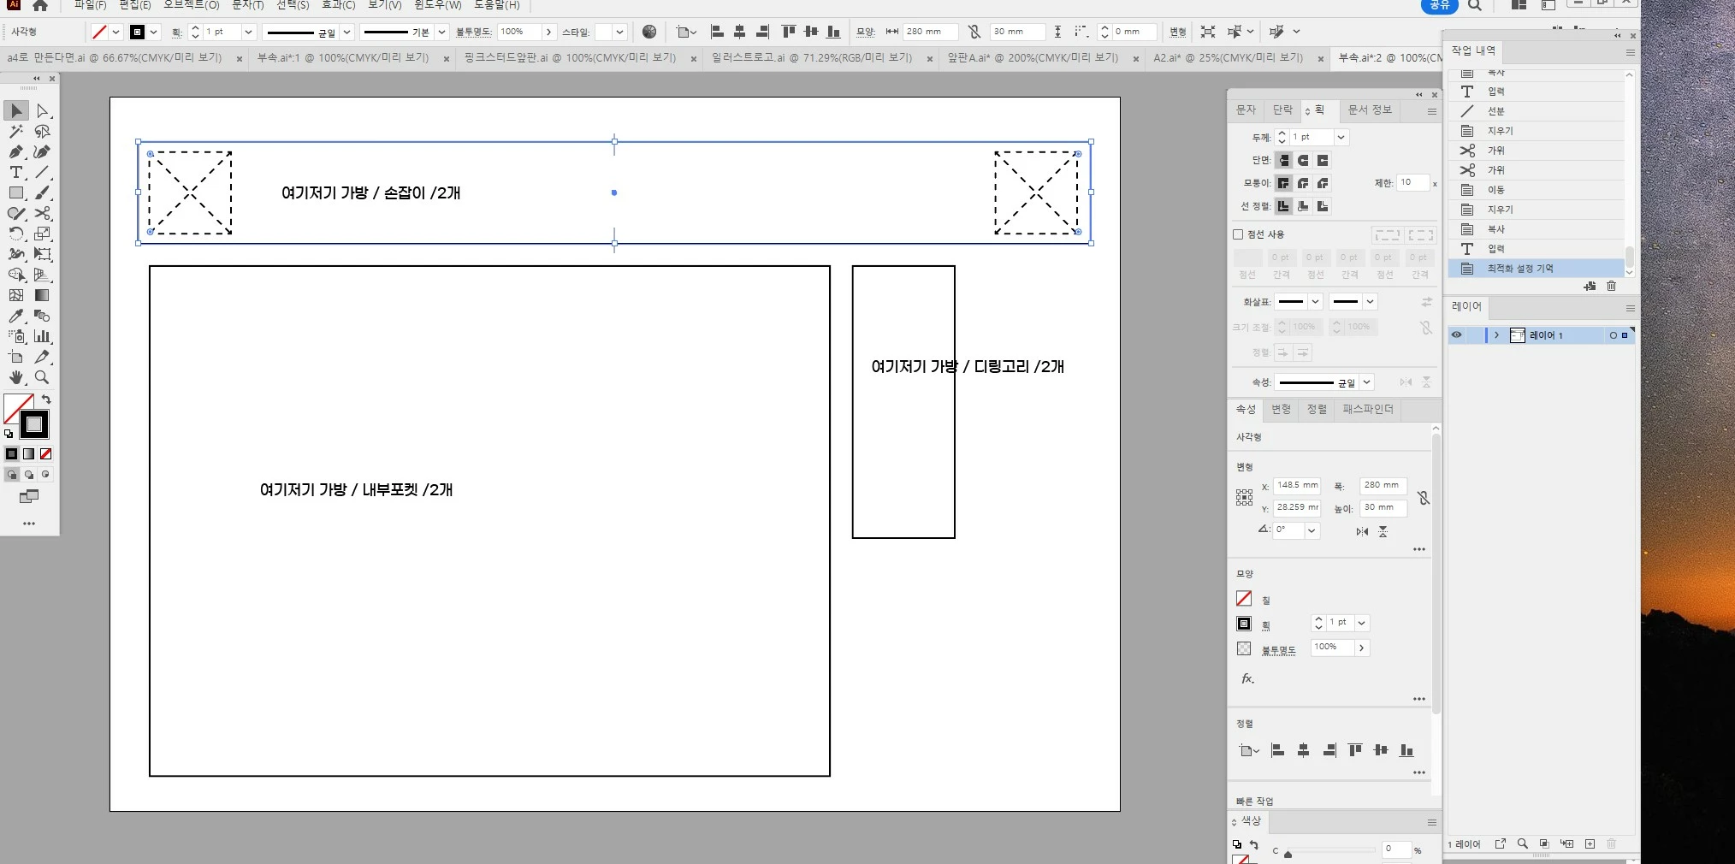The height and width of the screenshot is (864, 1735).
Task: Choose round cap in stroke panel
Action: pos(1303,161)
